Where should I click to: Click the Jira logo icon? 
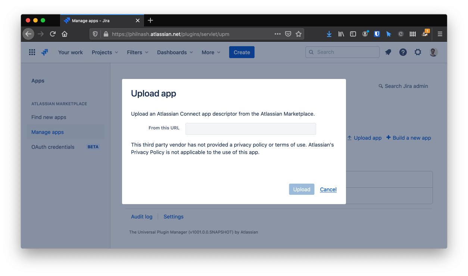coord(45,52)
